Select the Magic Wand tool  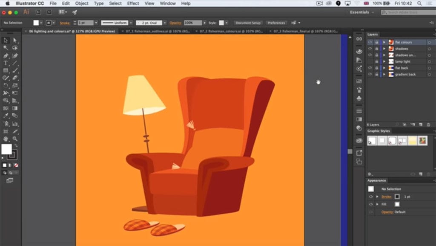tap(5, 48)
